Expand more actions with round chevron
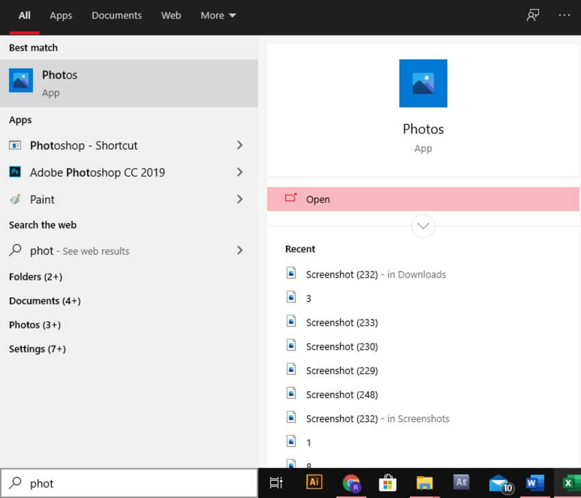The image size is (581, 498). [x=423, y=226]
